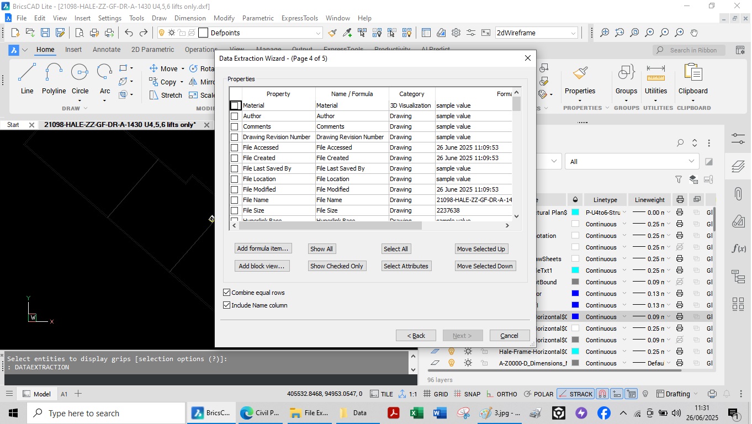The image size is (752, 424).
Task: Click the Show Checked Only button
Action: pyautogui.click(x=337, y=266)
